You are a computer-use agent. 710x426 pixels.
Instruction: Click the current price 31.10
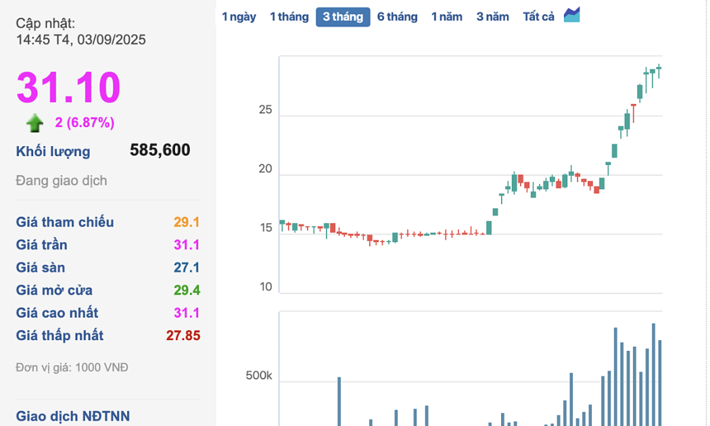(x=68, y=88)
